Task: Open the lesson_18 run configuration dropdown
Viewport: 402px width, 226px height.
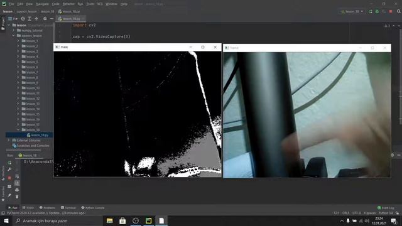Action: pos(352,11)
